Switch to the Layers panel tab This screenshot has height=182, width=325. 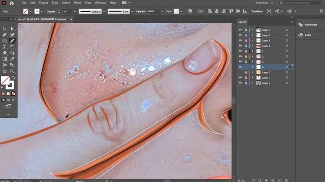pyautogui.click(x=242, y=22)
